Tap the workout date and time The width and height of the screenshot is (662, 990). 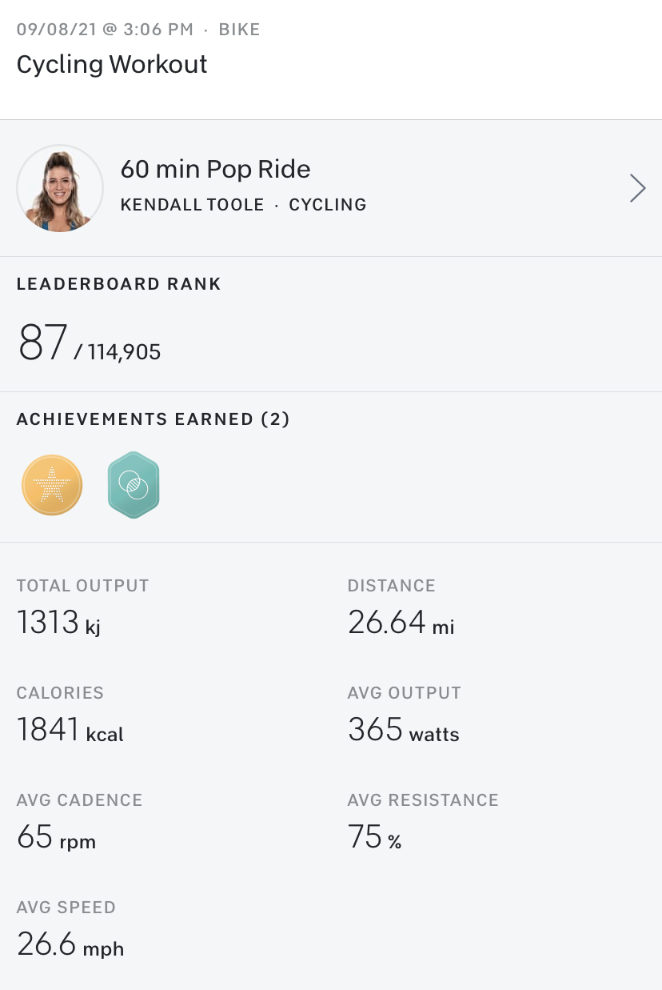105,30
